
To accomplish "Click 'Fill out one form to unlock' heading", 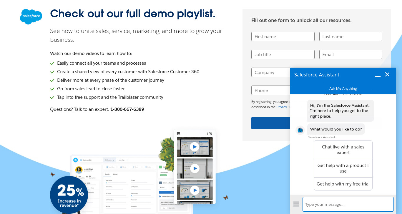I will (301, 21).
